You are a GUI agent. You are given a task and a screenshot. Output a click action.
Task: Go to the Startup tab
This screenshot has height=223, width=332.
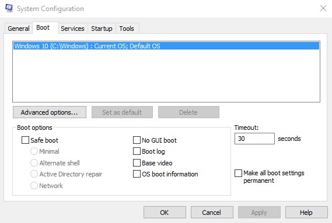(102, 29)
